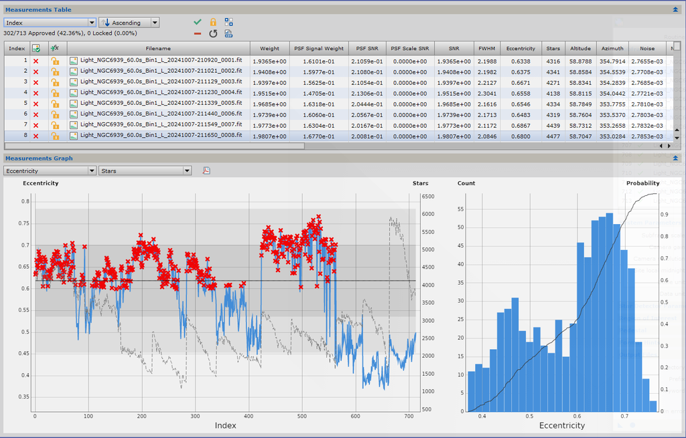Click the PSF SNR column header
The height and width of the screenshot is (438, 686).
[366, 48]
